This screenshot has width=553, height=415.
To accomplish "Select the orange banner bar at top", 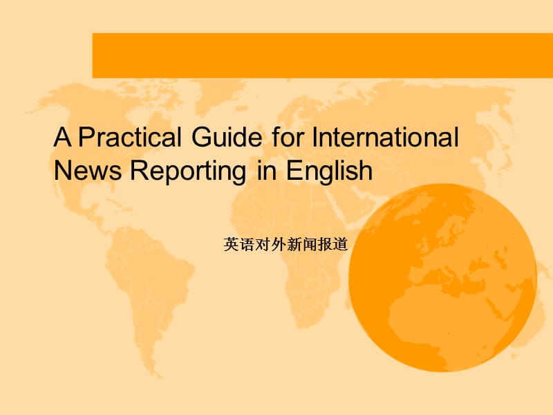I will point(322,55).
